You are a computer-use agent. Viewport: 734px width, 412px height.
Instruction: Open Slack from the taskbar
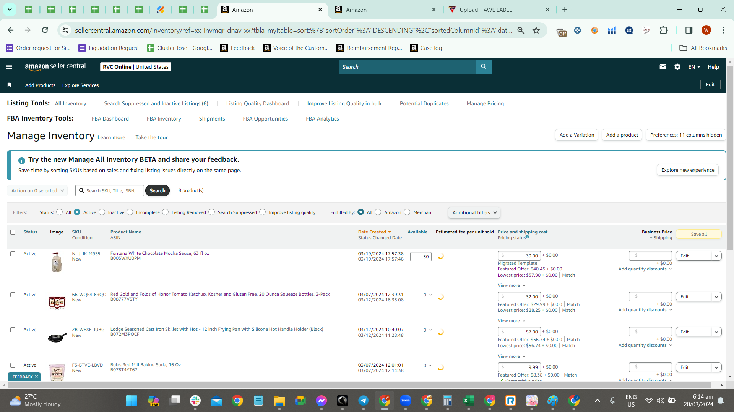point(195,401)
